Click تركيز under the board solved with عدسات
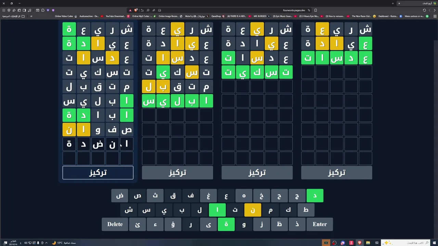This screenshot has width=438, height=246. pyautogui.click(x=336, y=173)
